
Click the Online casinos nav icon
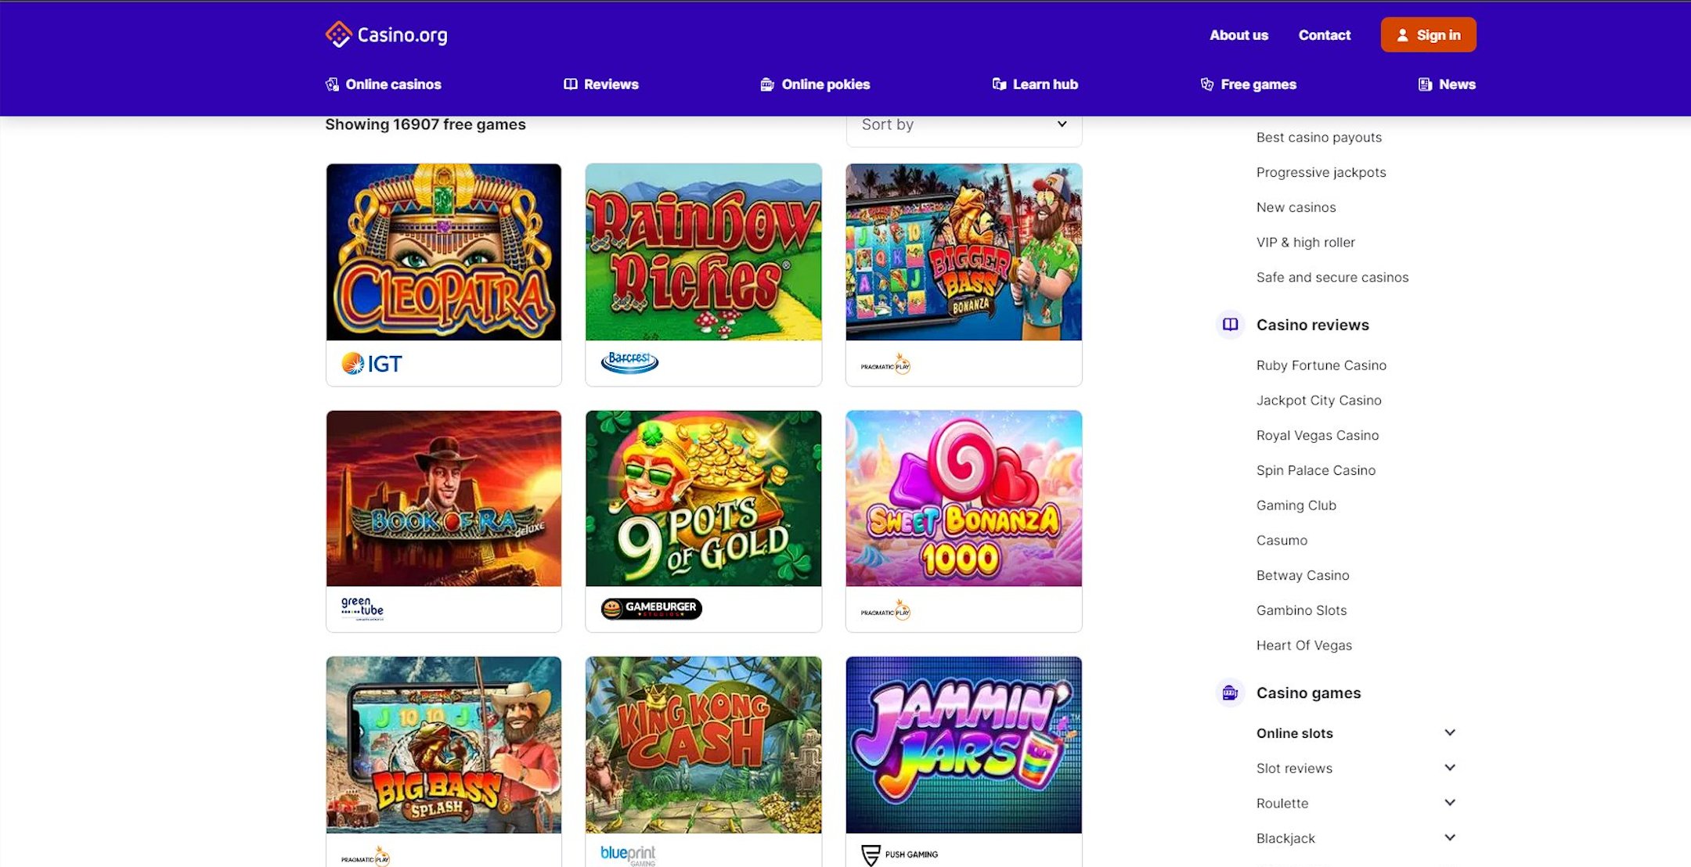332,85
